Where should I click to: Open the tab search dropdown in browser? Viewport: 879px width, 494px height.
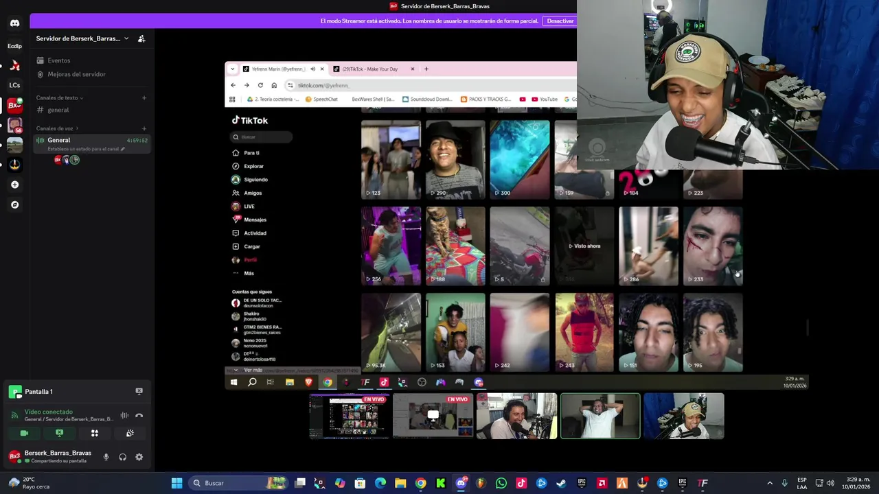(233, 69)
